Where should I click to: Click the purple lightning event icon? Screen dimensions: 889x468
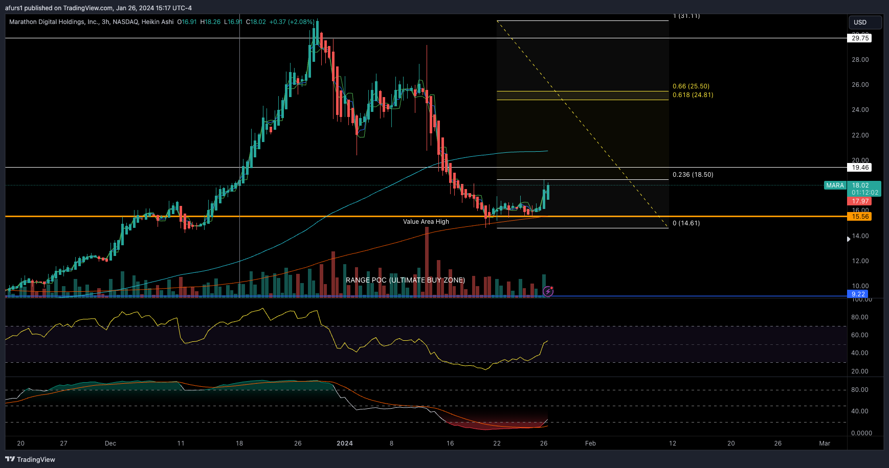click(x=548, y=291)
